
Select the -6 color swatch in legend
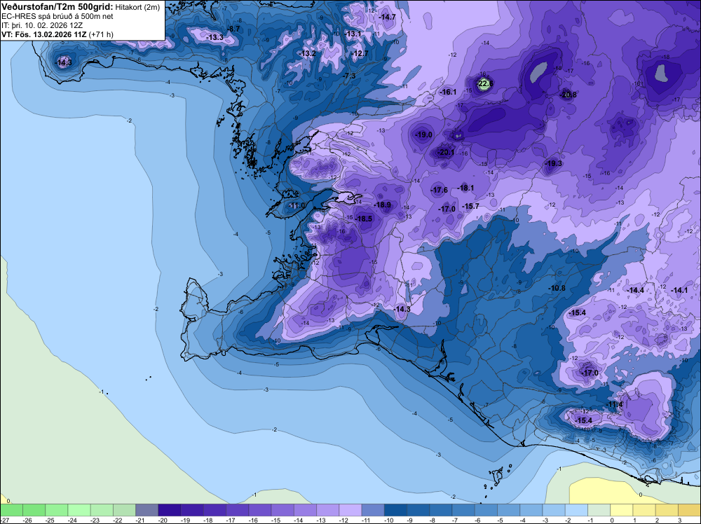486,510
